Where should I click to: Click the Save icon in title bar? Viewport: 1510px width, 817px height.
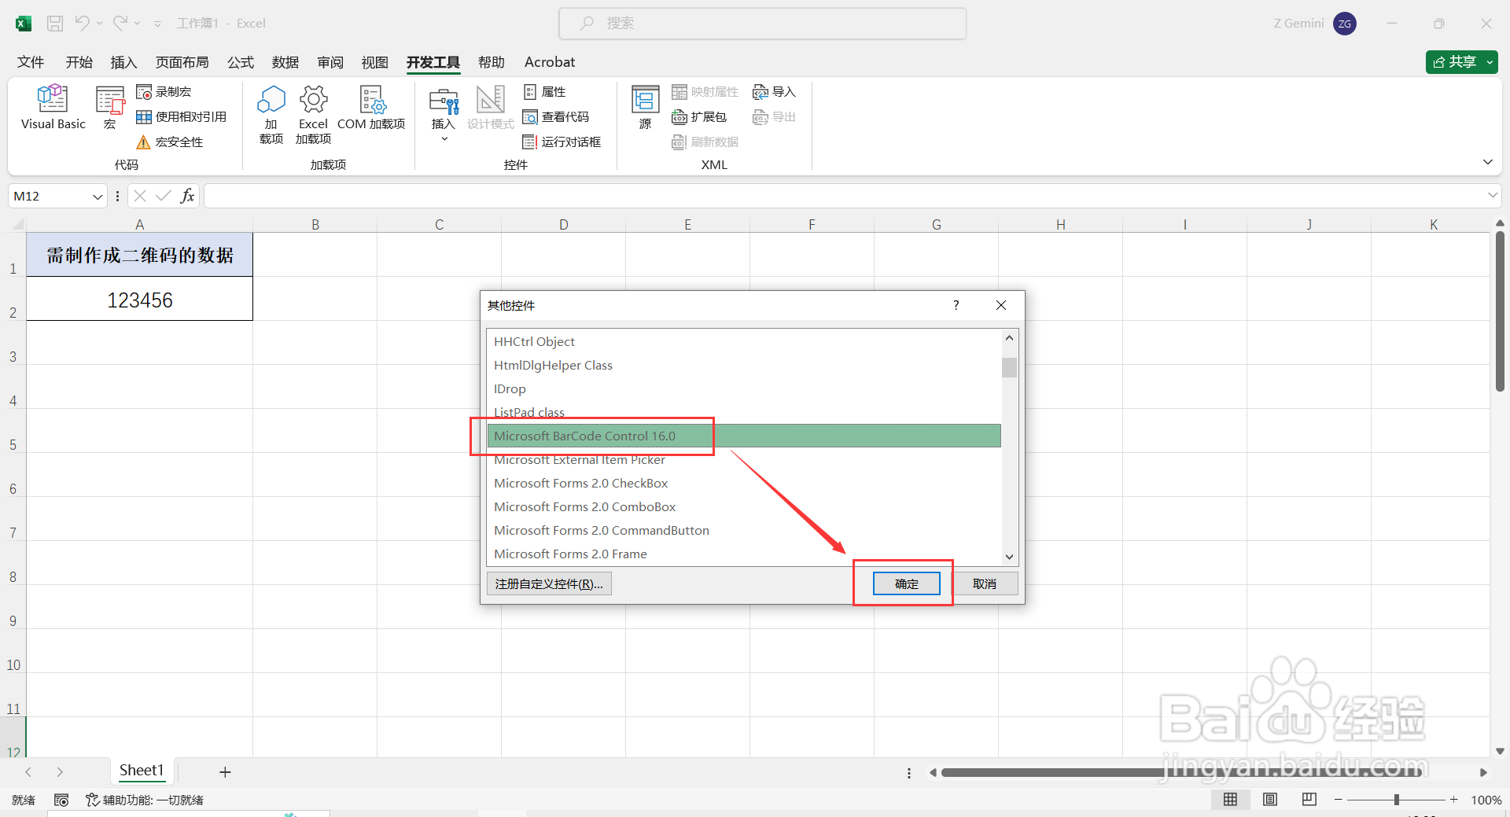point(55,24)
